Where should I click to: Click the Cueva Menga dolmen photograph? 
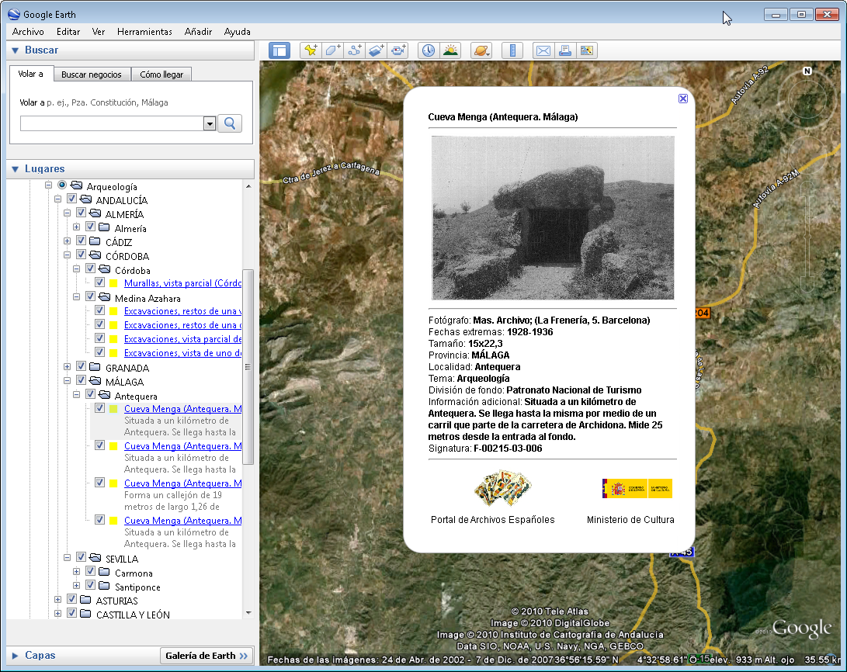coord(553,218)
